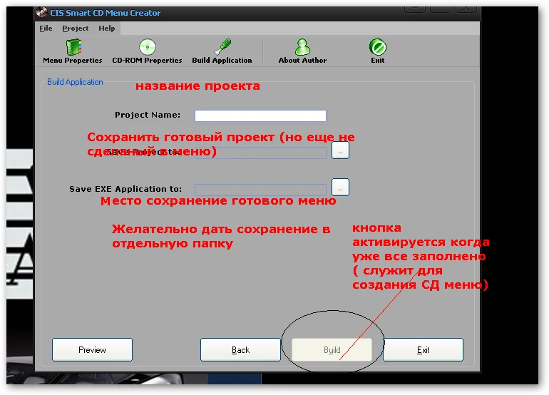
Task: Open the Build Application toolbar icon
Action: [x=222, y=51]
